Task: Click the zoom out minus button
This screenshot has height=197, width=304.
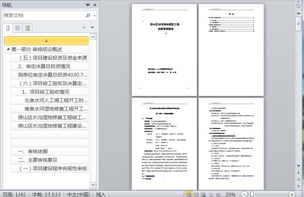Action: pyautogui.click(x=244, y=194)
